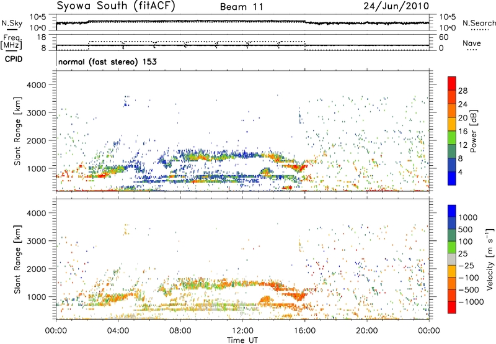Click the "2000" tick on the power panel

36,140
